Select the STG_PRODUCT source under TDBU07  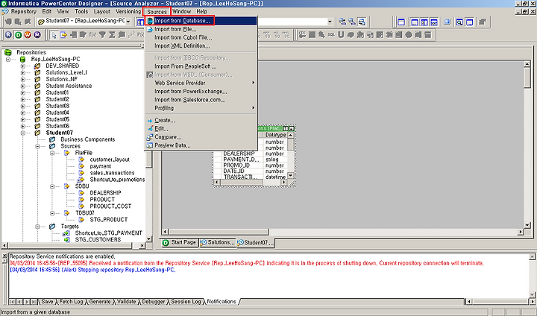[109, 220]
